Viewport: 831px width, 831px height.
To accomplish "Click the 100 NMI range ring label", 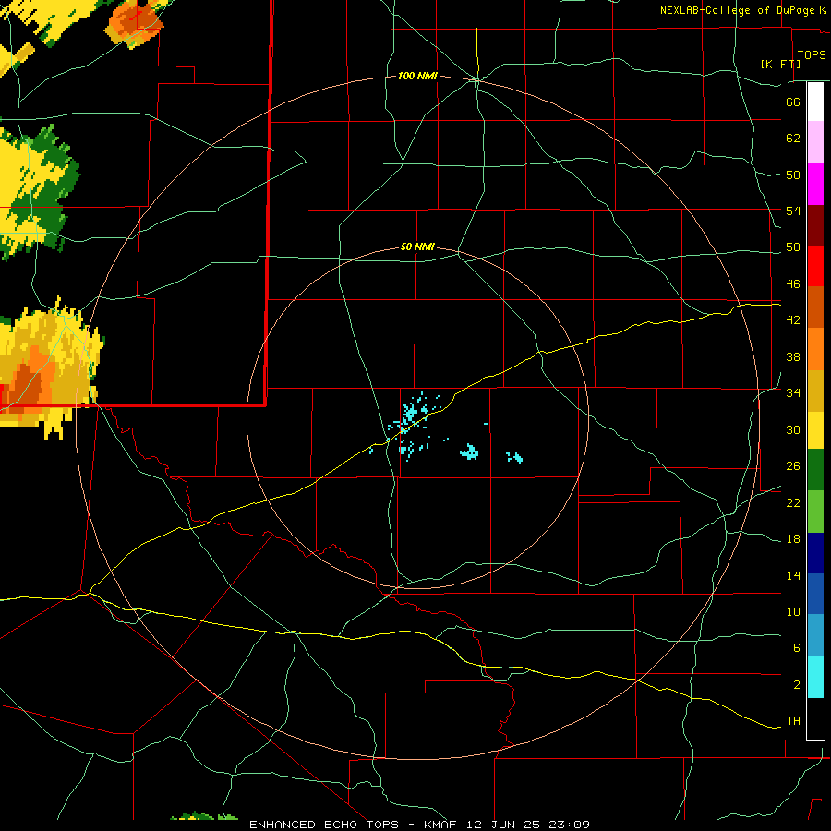I will [417, 77].
